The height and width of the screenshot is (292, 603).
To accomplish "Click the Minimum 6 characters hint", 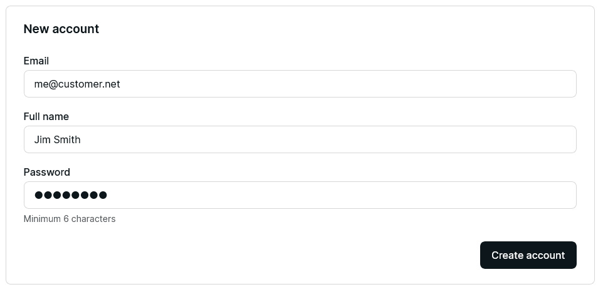I will 70,219.
